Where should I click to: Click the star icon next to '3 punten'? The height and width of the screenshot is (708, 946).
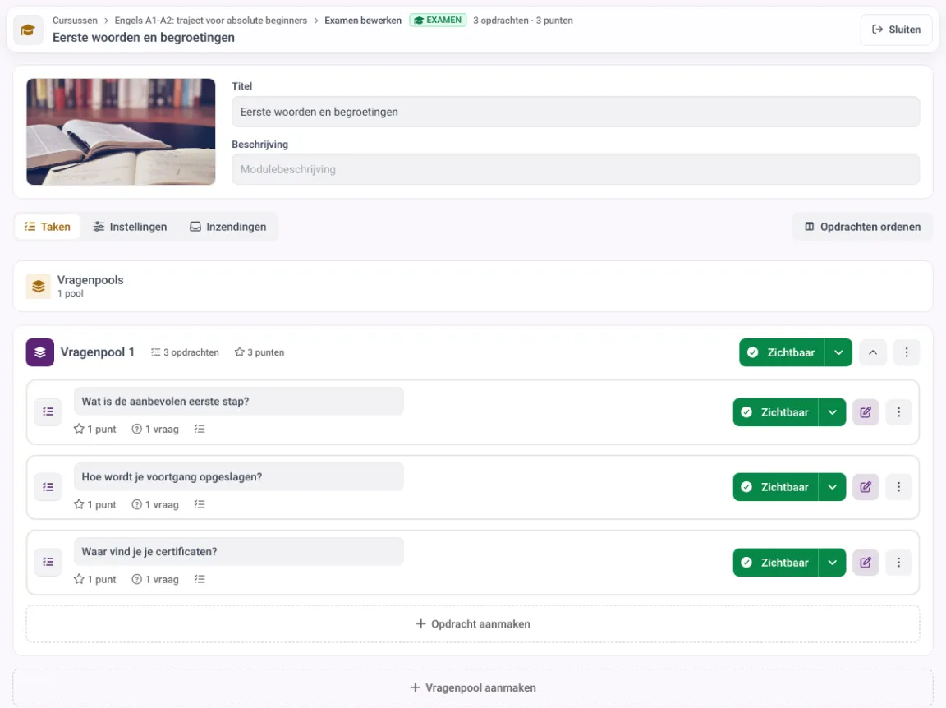(x=240, y=352)
